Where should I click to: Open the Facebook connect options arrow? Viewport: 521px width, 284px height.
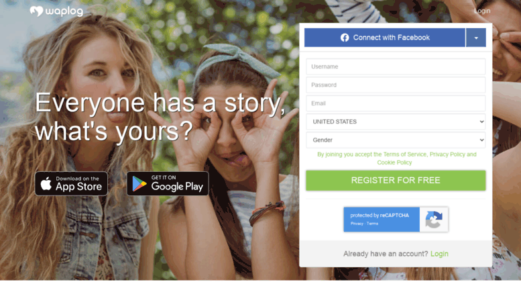click(476, 38)
